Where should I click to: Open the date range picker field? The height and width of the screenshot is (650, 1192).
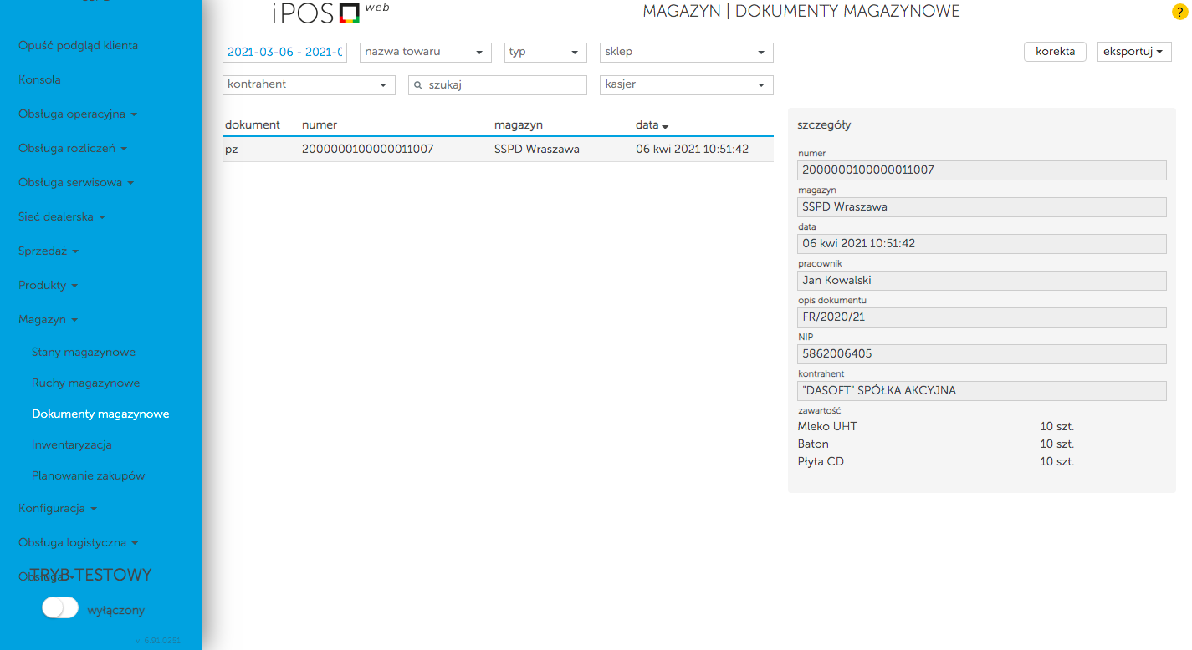point(284,52)
